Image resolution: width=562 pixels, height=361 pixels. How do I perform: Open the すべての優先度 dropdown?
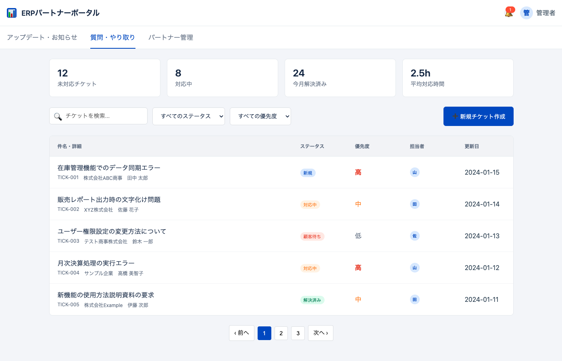coord(260,116)
